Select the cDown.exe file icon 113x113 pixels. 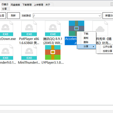click(7, 29)
